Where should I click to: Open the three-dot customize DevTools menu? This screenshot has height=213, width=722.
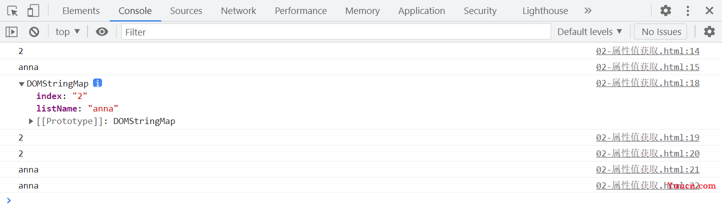[688, 10]
